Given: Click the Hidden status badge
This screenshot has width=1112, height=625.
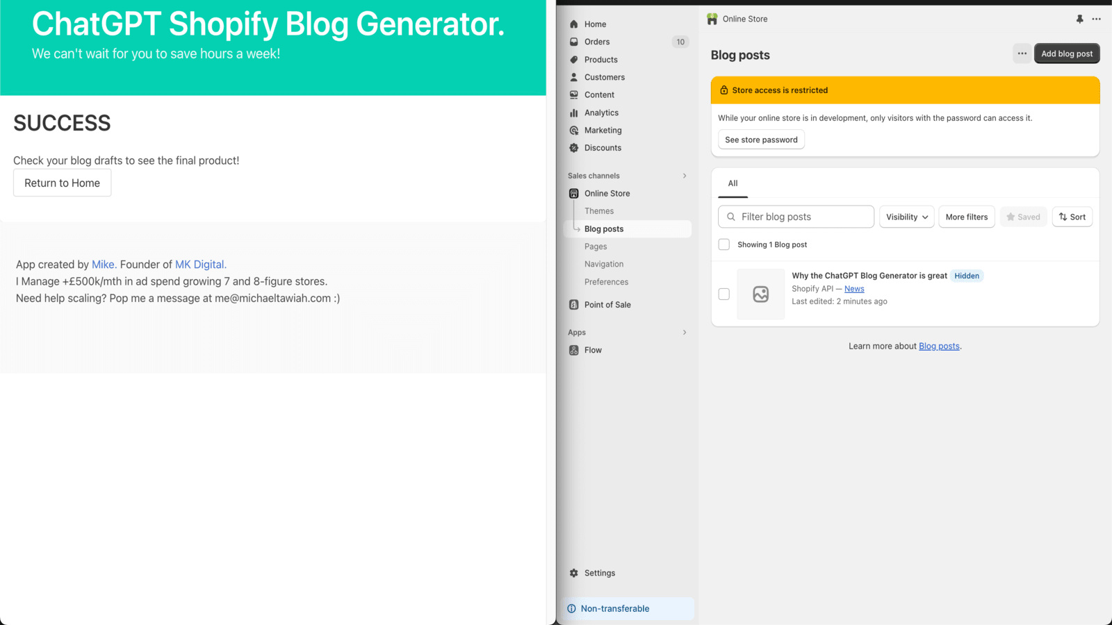Looking at the screenshot, I should click(x=967, y=276).
